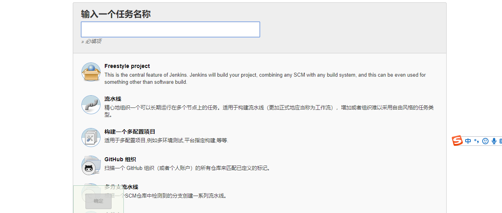Viewport: 502px width, 213px height.
Task: Choose the 构建一个多配置项目 title
Action: 130,132
